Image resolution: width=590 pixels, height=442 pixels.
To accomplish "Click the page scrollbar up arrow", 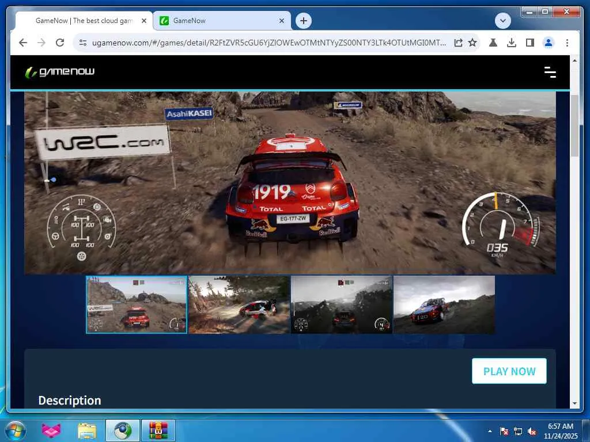I will [x=574, y=60].
